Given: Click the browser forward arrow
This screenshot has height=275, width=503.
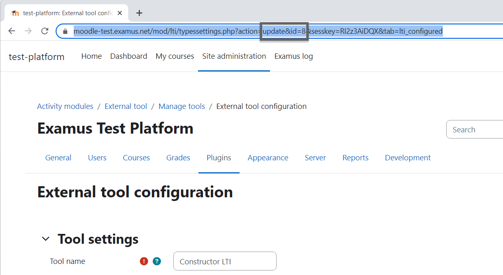Looking at the screenshot, I should click(x=28, y=31).
